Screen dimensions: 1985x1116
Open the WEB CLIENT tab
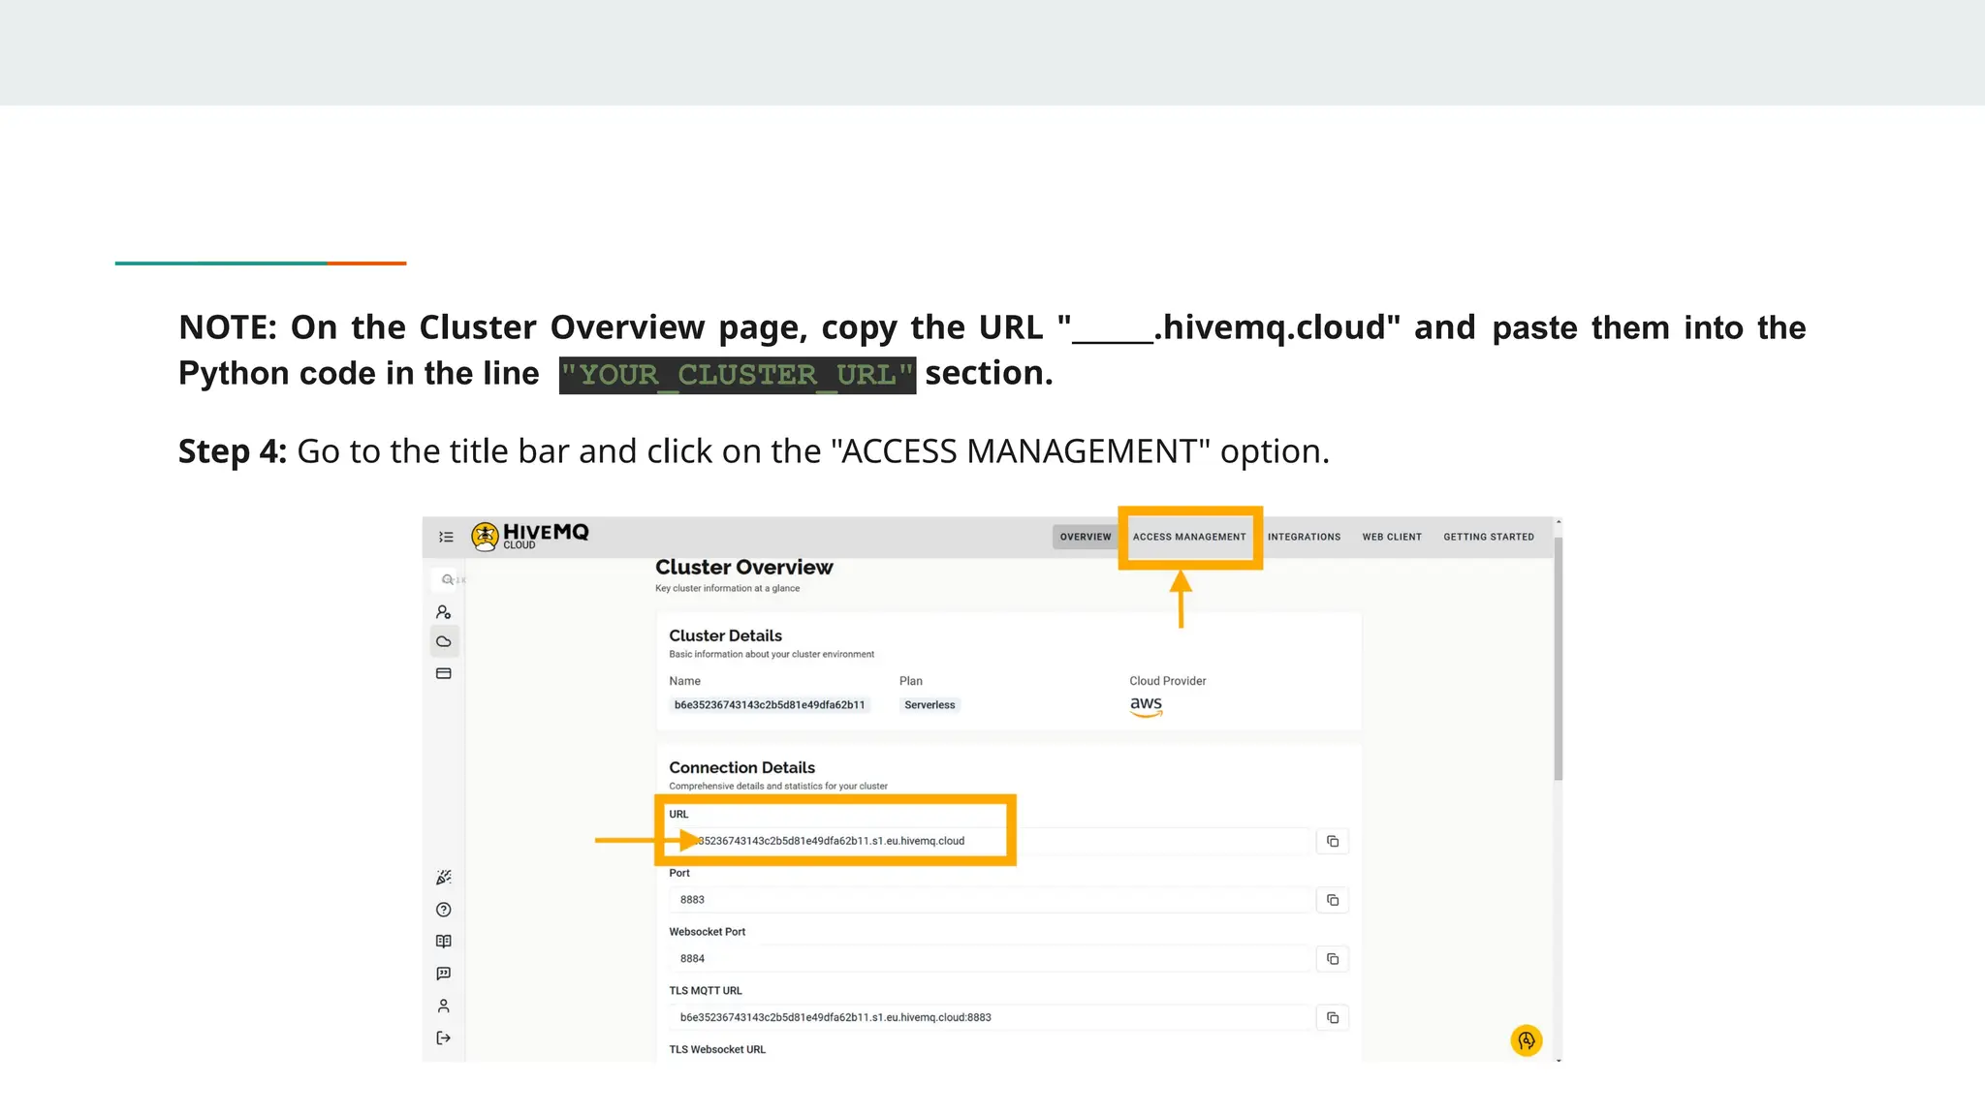1392,537
